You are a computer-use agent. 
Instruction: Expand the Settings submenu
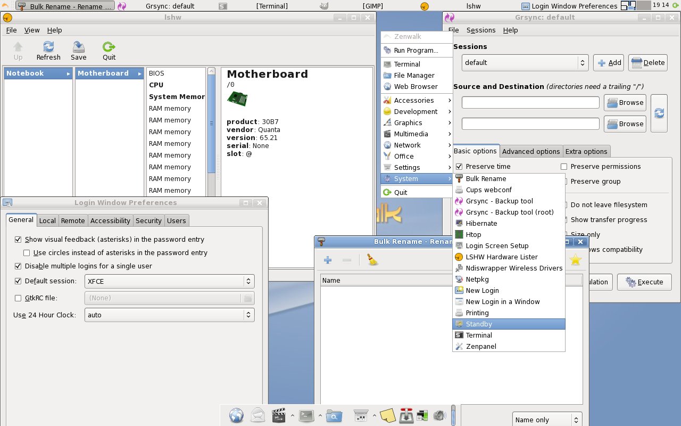click(417, 167)
